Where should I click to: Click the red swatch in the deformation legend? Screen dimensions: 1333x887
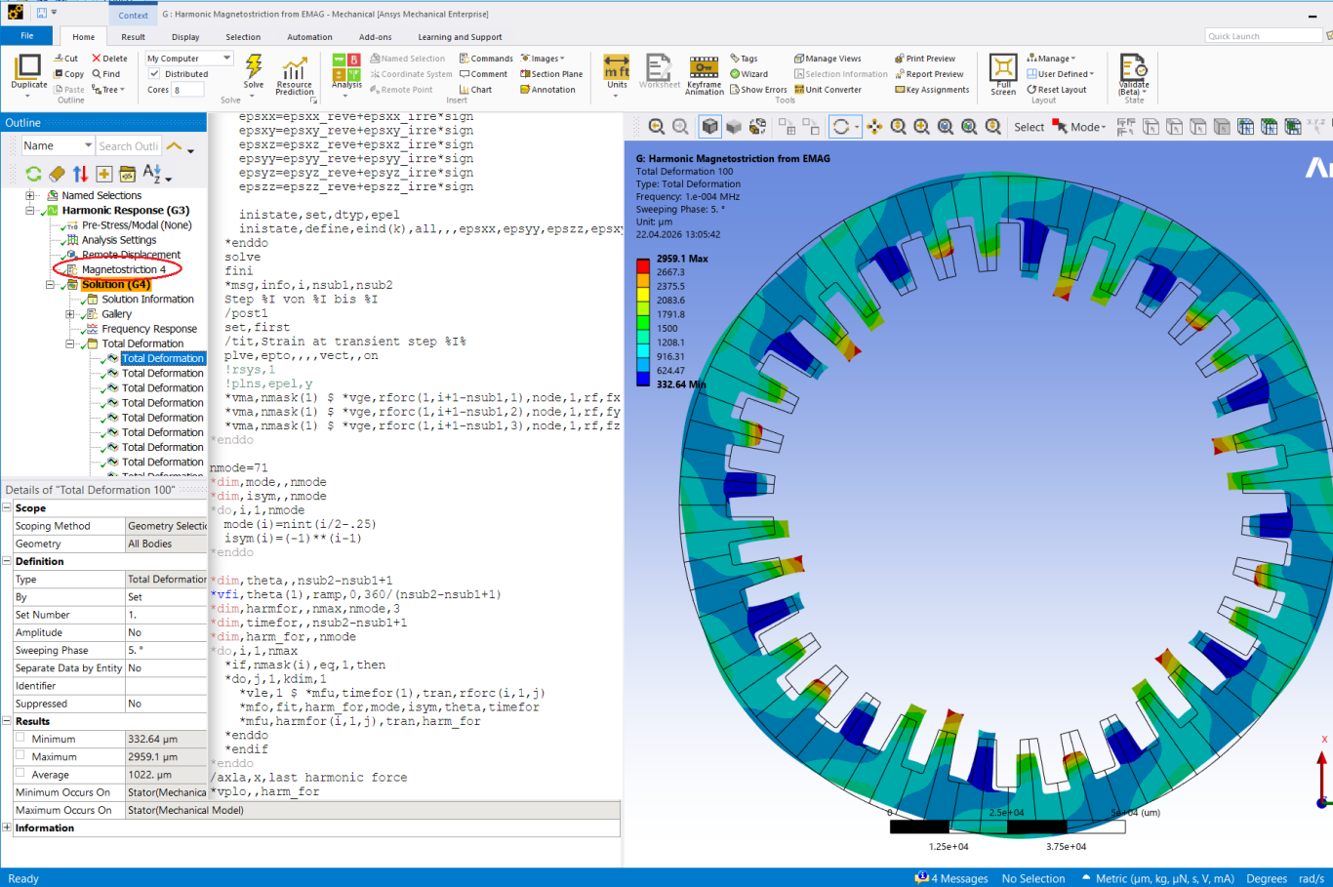coord(643,265)
